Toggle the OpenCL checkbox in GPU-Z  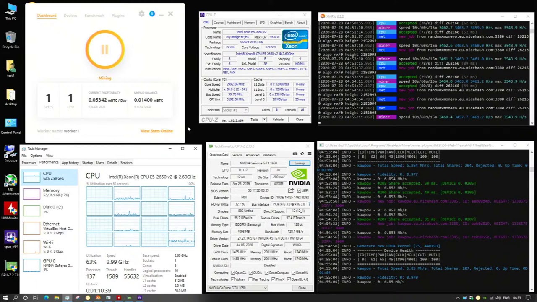click(232, 273)
